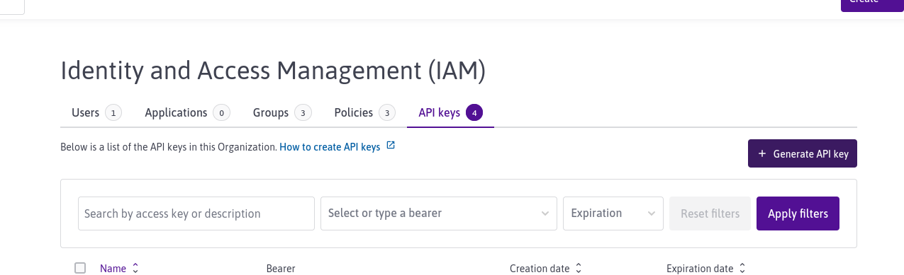Open the Select or type a bearer dropdown
This screenshot has width=904, height=275.
click(439, 213)
